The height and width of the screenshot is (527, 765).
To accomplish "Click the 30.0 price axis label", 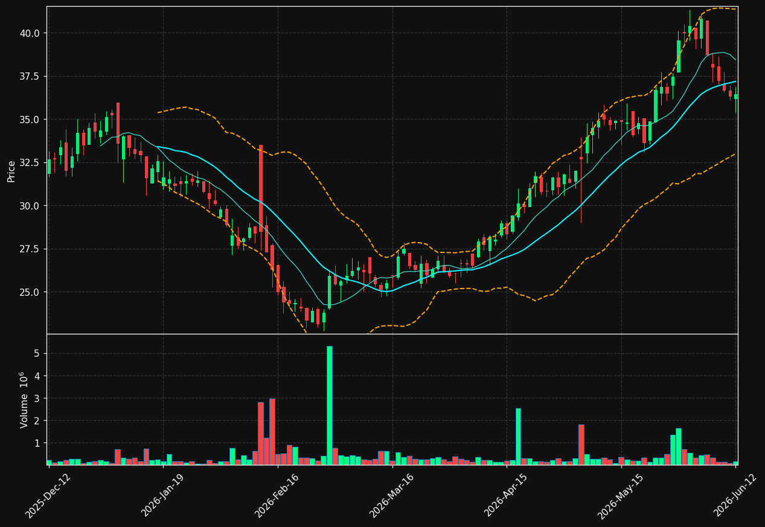I will pyautogui.click(x=29, y=206).
